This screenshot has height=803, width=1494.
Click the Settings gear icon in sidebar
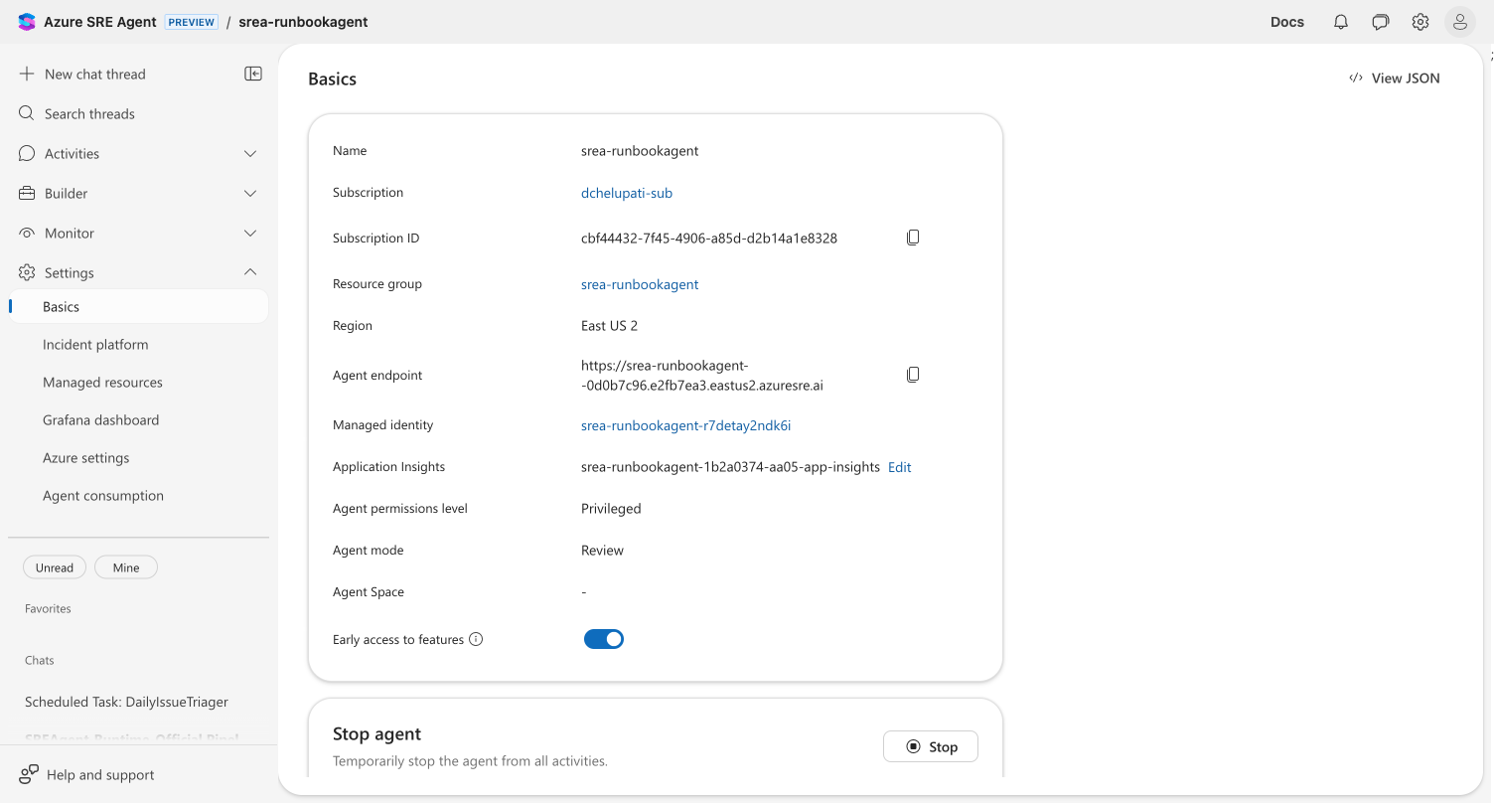(x=27, y=272)
